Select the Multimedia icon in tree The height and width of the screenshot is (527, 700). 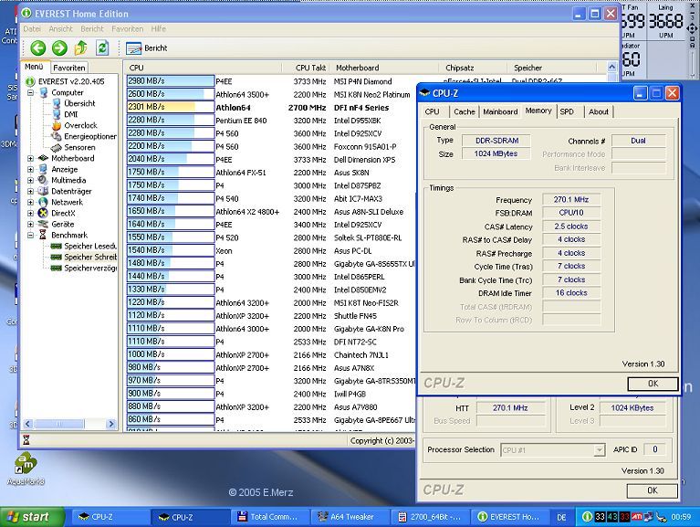tap(43, 180)
